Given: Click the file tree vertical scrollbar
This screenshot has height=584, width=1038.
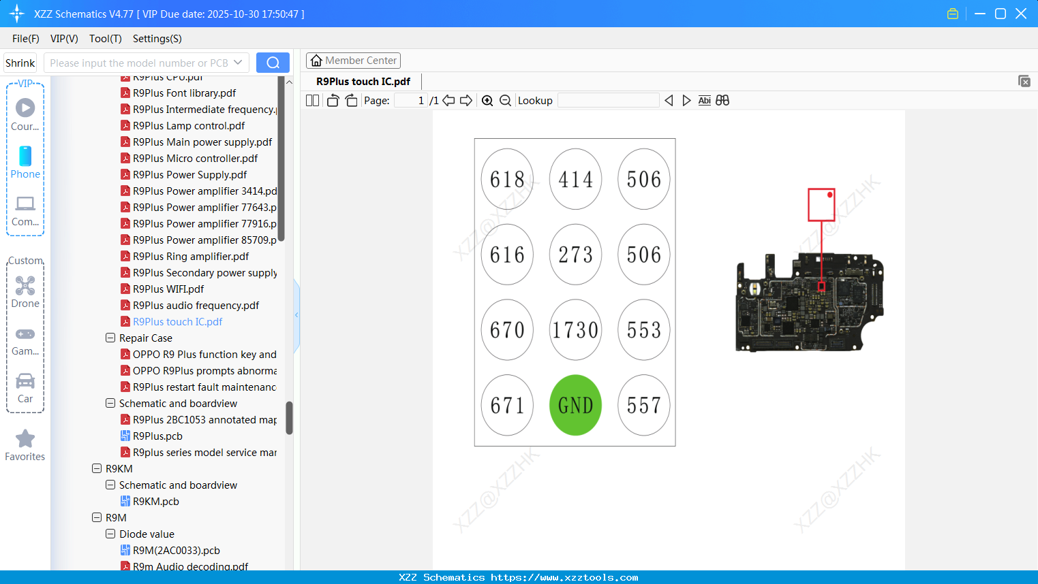Looking at the screenshot, I should pyautogui.click(x=289, y=417).
